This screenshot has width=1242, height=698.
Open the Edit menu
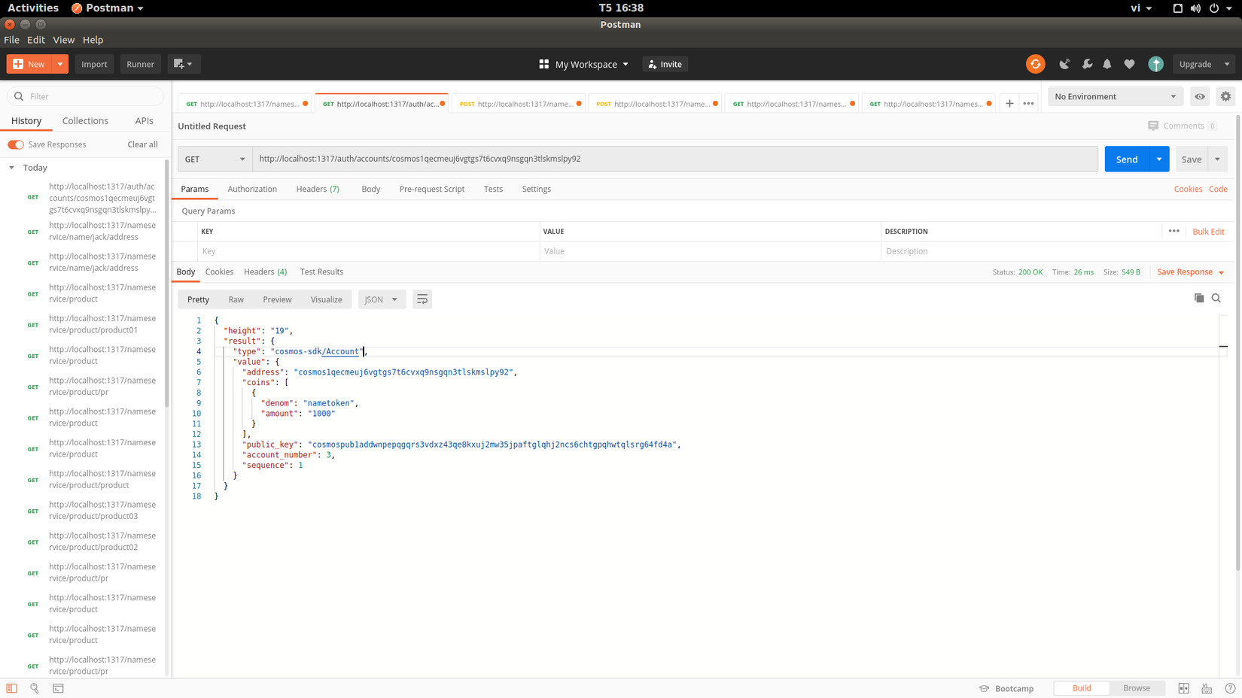coord(36,40)
